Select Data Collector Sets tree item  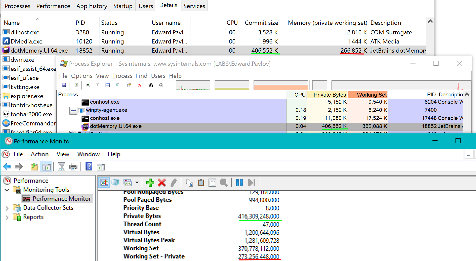pyautogui.click(x=48, y=208)
